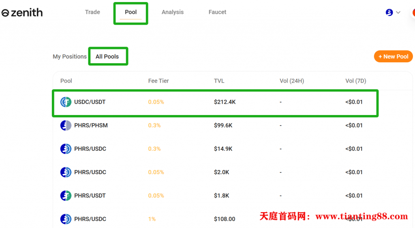Select the All Pools tab
415x228 pixels.
coord(107,57)
